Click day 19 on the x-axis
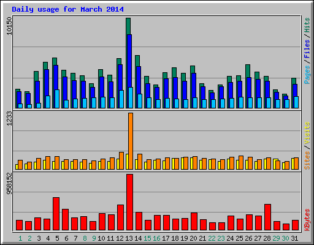 tap(184, 238)
